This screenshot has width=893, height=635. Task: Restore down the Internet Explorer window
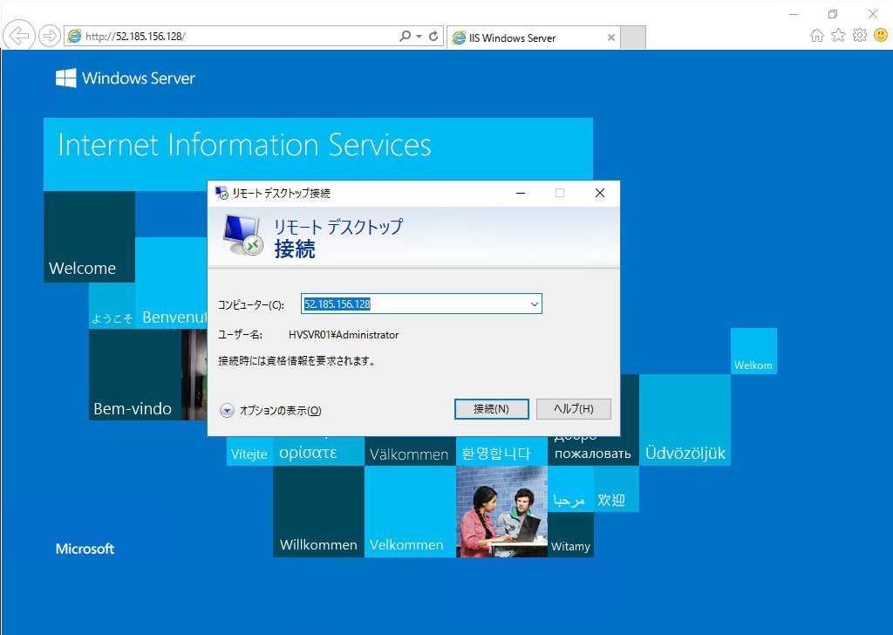(x=833, y=14)
